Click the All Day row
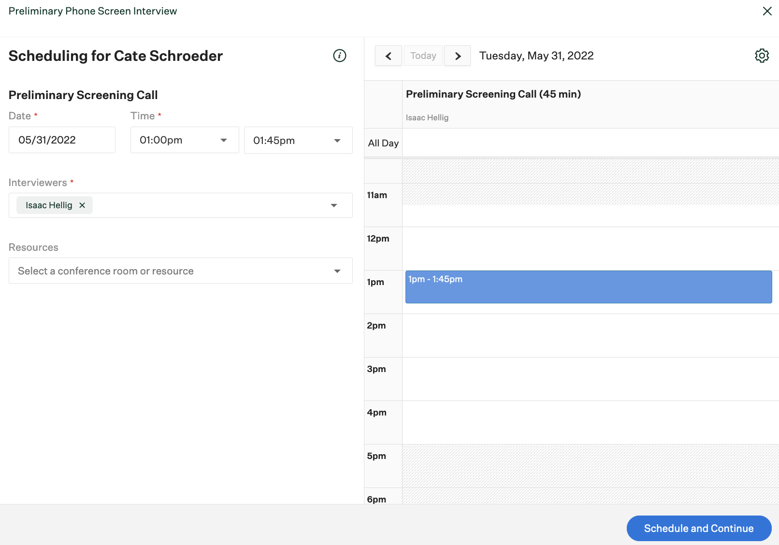Image resolution: width=779 pixels, height=545 pixels. tap(590, 143)
